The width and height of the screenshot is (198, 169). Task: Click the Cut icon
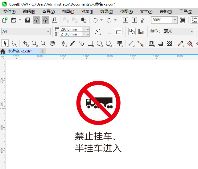[x=66, y=20]
